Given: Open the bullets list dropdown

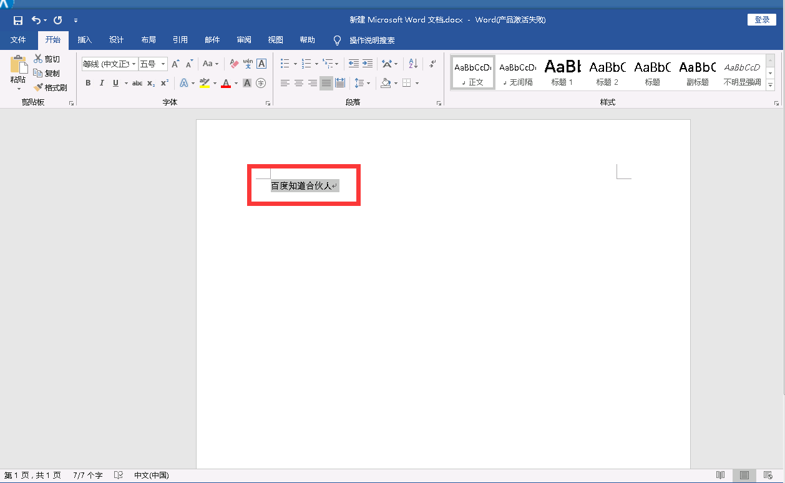Looking at the screenshot, I should [295, 64].
